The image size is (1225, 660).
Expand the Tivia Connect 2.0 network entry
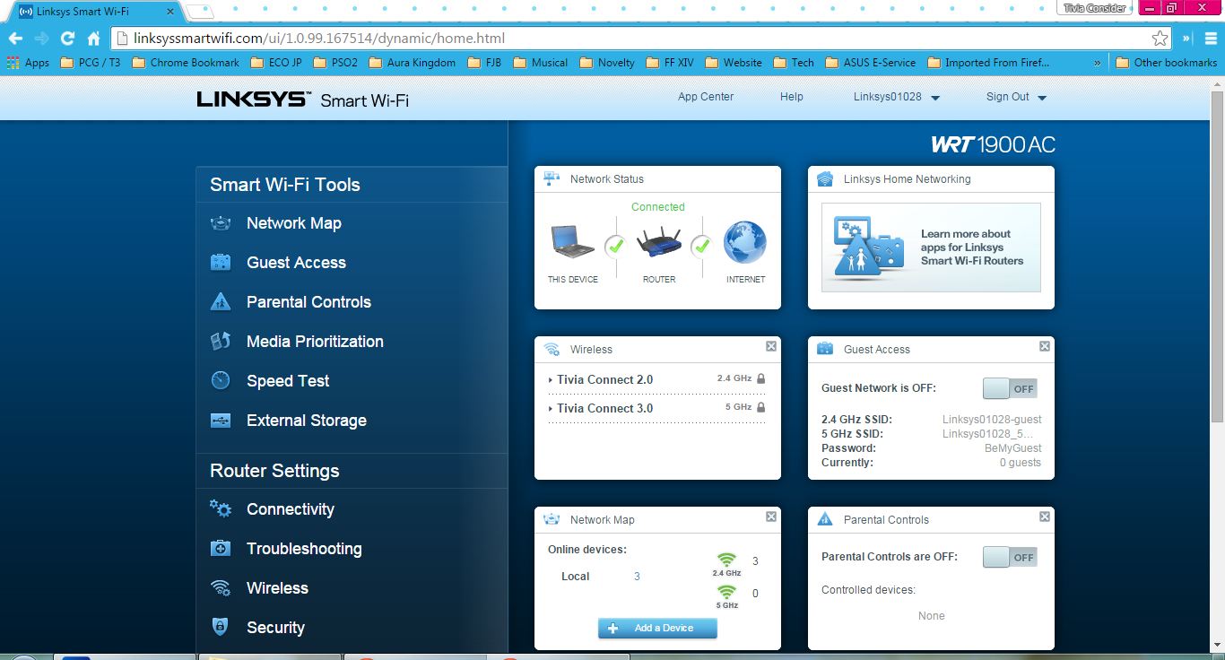coord(551,379)
